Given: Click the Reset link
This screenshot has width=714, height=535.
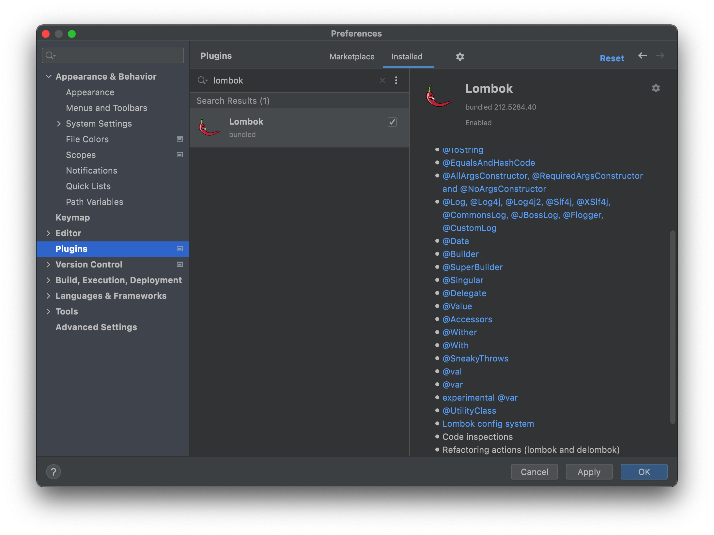Looking at the screenshot, I should point(612,58).
